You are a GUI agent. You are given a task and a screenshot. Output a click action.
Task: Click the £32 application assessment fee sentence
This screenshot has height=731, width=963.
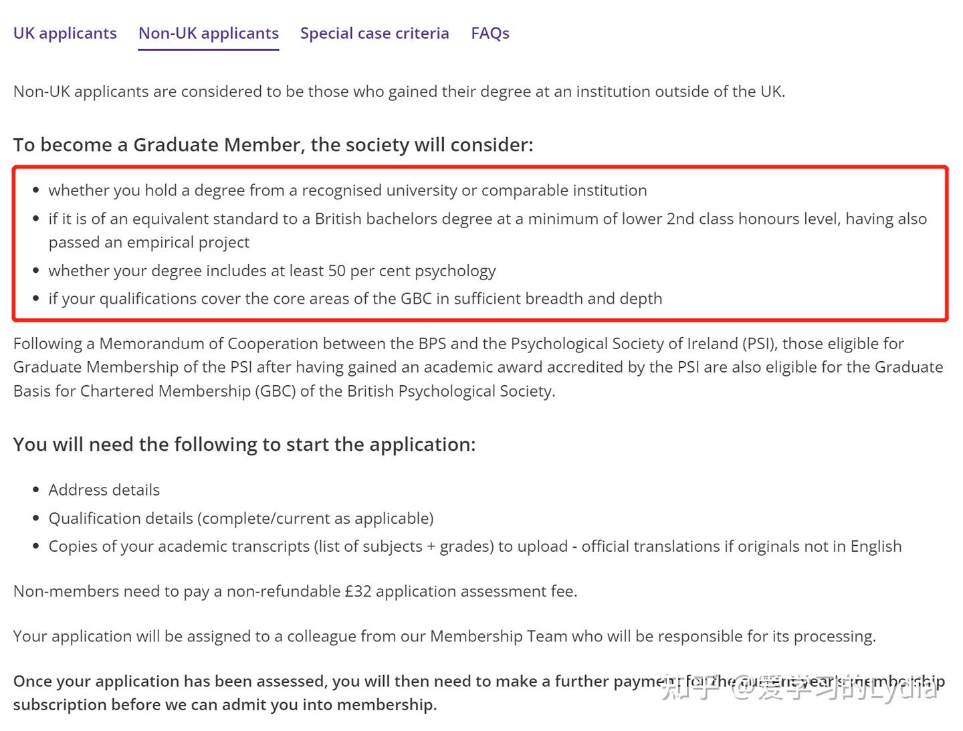[295, 592]
